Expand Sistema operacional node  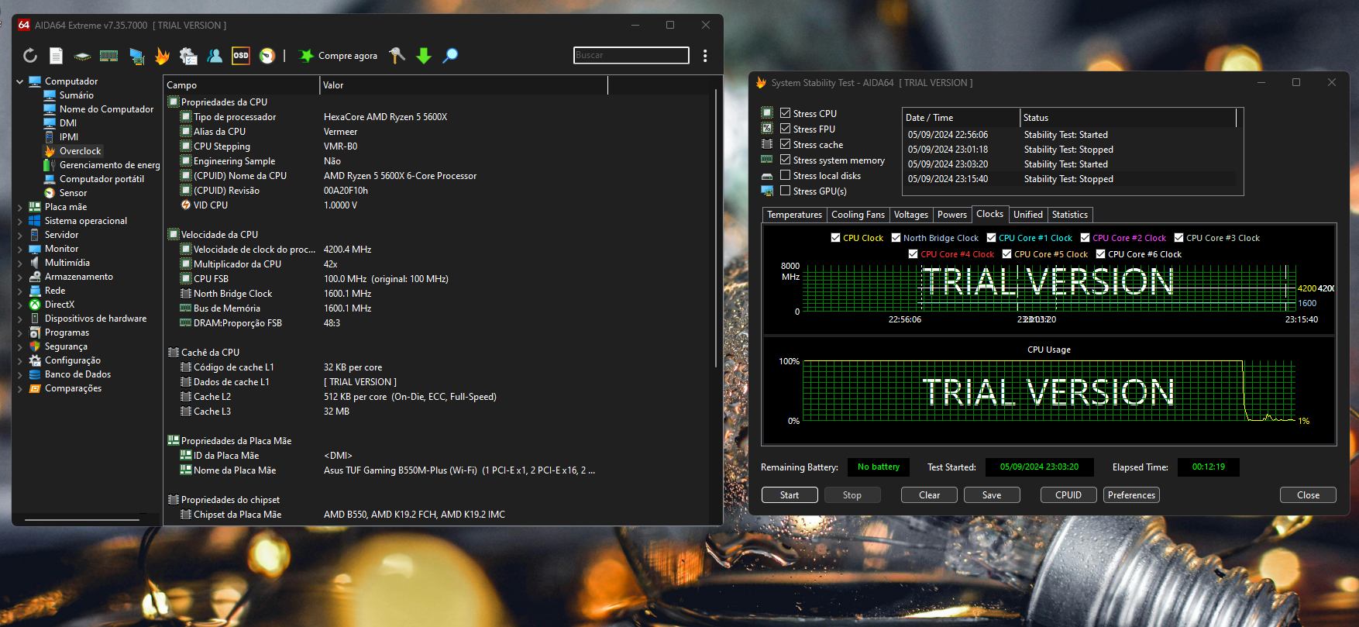click(19, 221)
